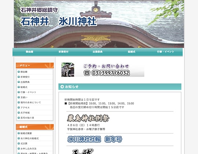The height and width of the screenshot is (154, 198).
Task: Click the bullet icon next to 玉祓い
Action: [x=19, y=97]
